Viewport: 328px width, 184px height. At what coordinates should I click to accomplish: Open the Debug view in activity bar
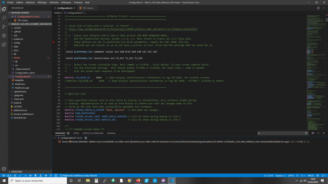click(x=4, y=36)
